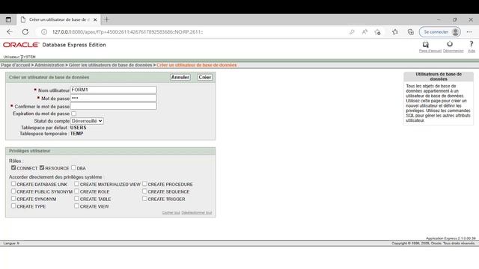Click the Nom utilisateur field
Screen dimensions: 479x269
(x=114, y=90)
